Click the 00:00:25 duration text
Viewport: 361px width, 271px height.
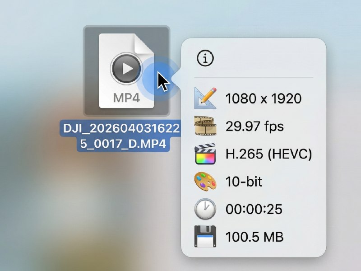[255, 209]
